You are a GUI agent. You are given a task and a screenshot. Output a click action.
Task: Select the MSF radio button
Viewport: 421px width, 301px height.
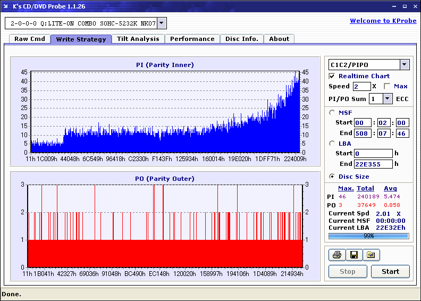point(332,112)
